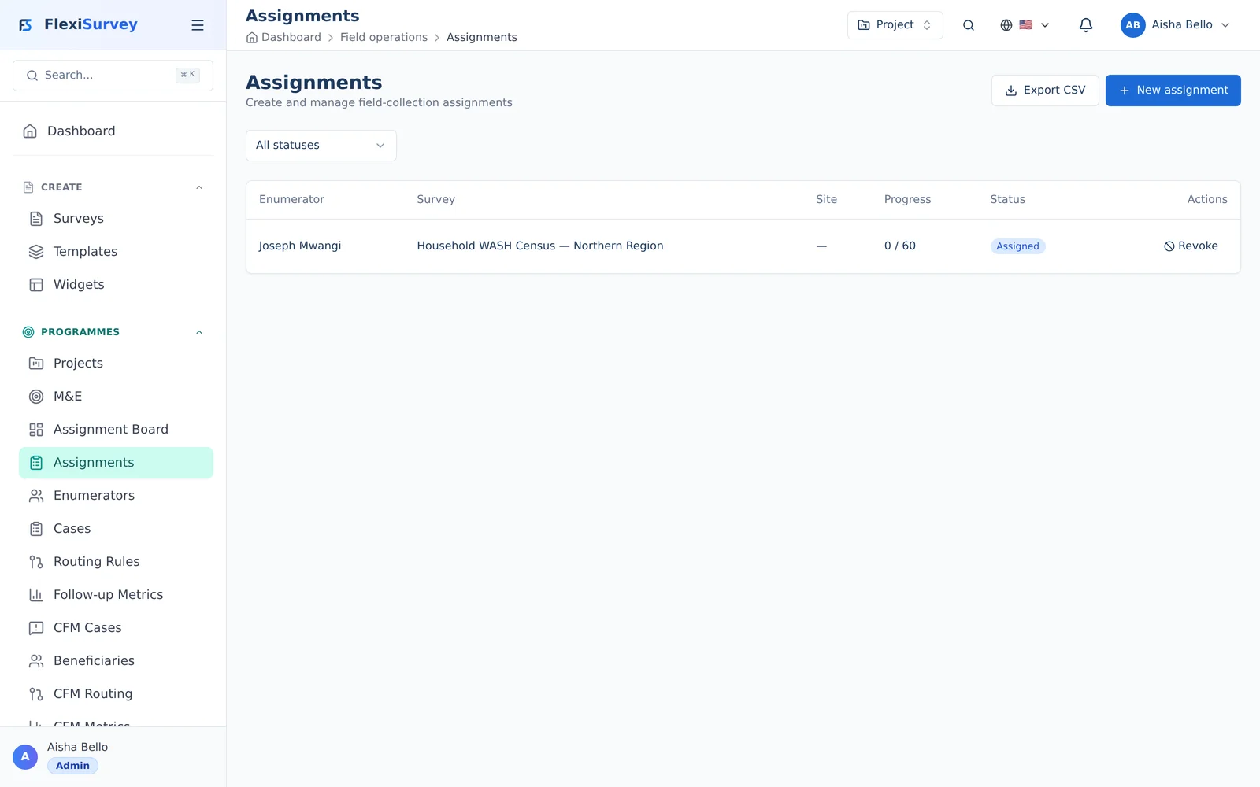Open Projects in the sidebar
The image size is (1260, 787).
click(116, 364)
